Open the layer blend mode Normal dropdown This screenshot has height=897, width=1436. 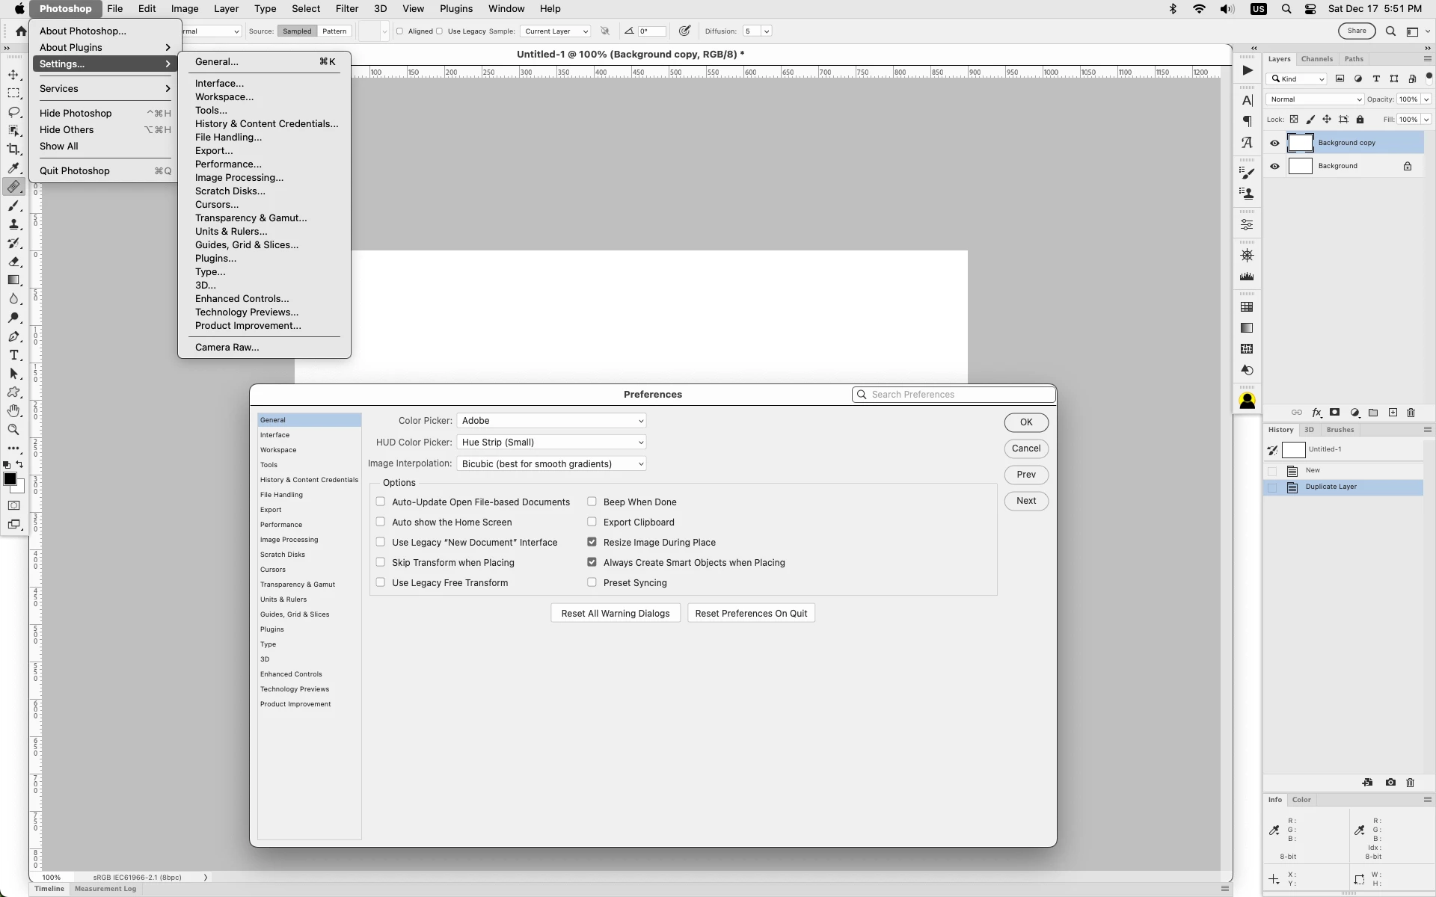(1314, 99)
